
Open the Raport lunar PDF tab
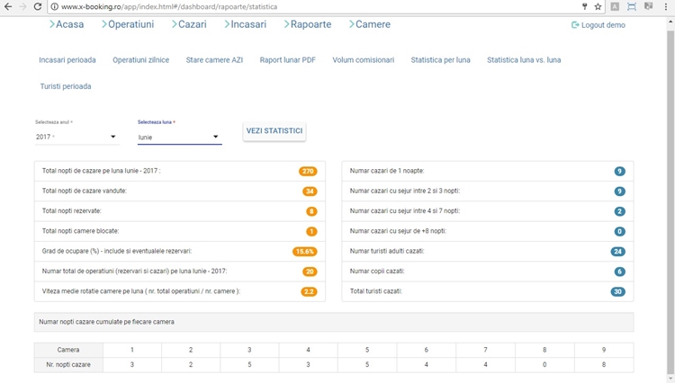(x=287, y=60)
